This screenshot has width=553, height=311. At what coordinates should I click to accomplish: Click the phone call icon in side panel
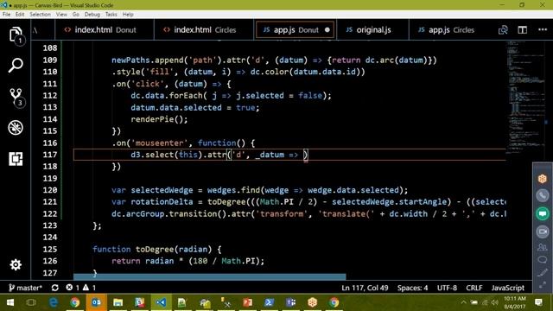click(x=543, y=196)
